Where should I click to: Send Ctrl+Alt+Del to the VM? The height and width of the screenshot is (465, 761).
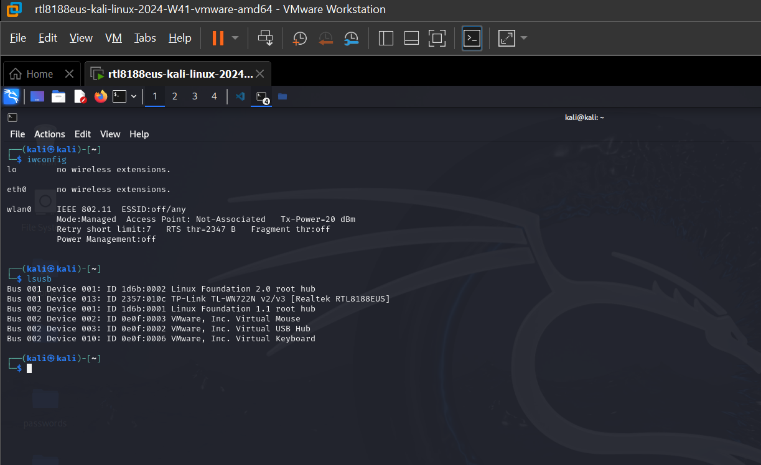pyautogui.click(x=266, y=38)
